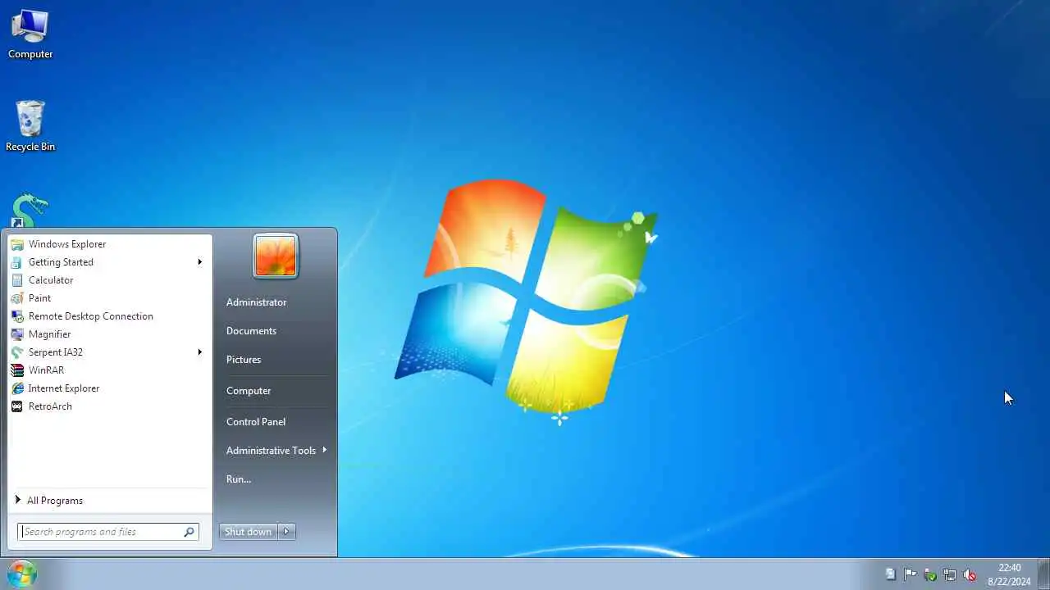Click the document tray icon left of flag
This screenshot has height=590, width=1050.
click(x=891, y=574)
